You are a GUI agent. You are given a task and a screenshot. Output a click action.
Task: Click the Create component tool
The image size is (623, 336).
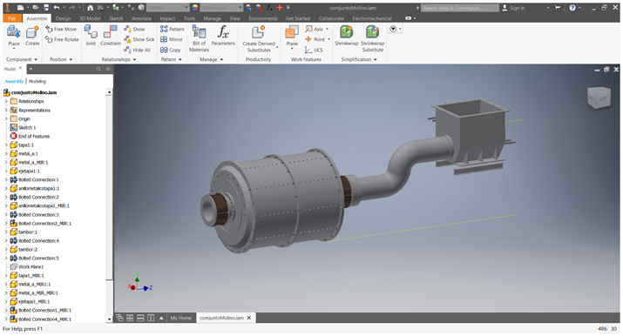[32, 36]
